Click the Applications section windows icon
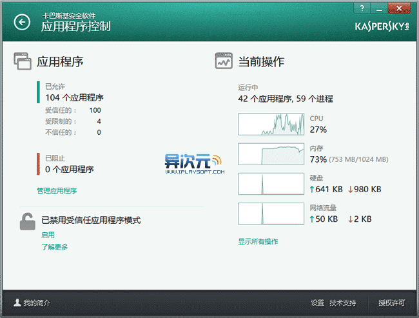Image resolution: width=419 pixels, height=318 pixels. coord(23,62)
